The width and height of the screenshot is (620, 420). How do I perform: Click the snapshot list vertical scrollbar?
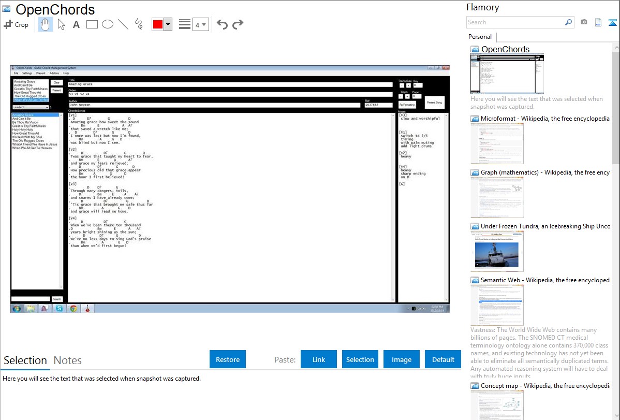point(616,107)
